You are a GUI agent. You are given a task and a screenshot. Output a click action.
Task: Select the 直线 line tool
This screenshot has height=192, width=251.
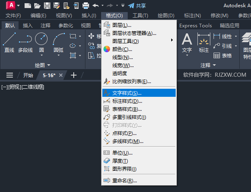point(9,43)
